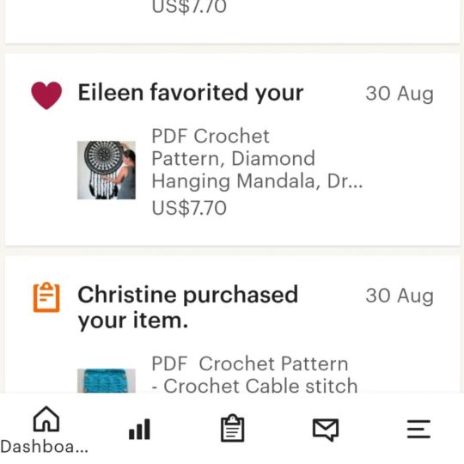The height and width of the screenshot is (464, 464).
Task: Open the dreamcatcher mandala thumbnail
Action: point(107,170)
